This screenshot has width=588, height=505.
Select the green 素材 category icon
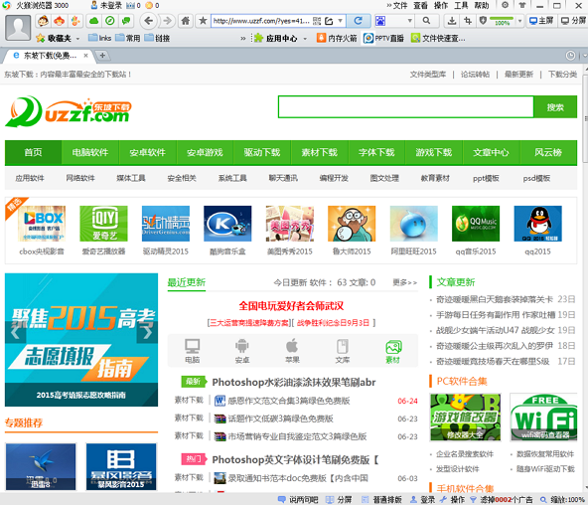[393, 351]
